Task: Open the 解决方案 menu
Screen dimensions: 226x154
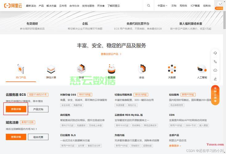Action: coord(51,6)
